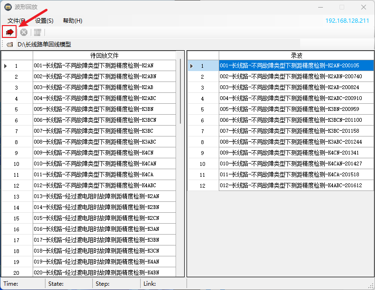
Task: Open the 文件(F) menu
Action: [16, 21]
